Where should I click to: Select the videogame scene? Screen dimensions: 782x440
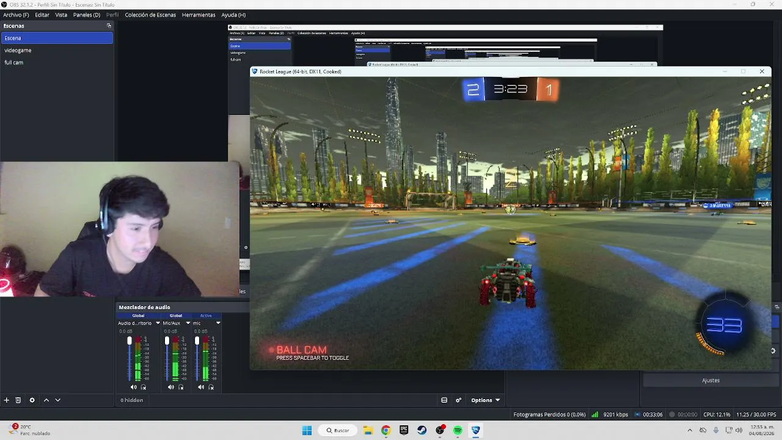click(57, 50)
